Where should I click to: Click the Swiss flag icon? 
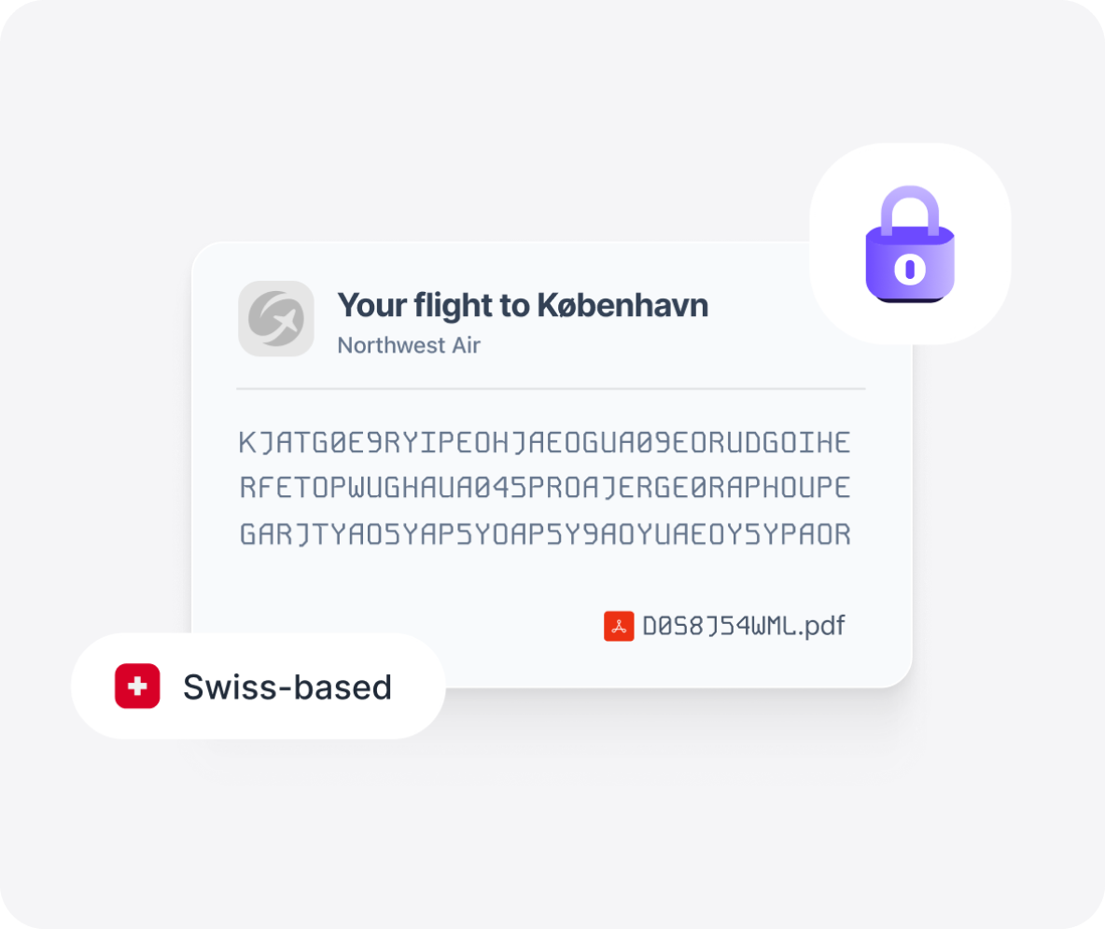point(137,686)
